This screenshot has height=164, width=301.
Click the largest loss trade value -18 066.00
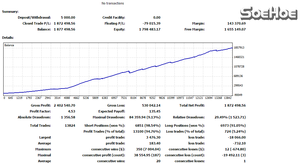[237, 137]
